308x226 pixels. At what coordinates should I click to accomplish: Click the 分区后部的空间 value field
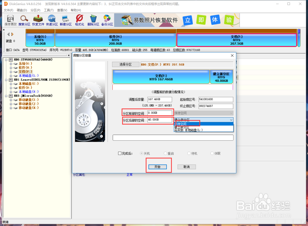(x=160, y=120)
